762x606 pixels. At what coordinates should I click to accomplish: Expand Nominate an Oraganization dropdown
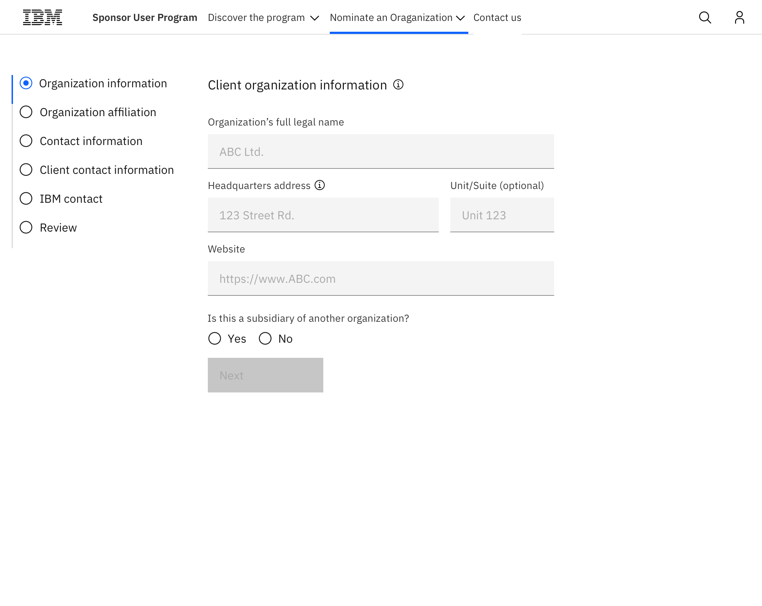[x=398, y=18]
